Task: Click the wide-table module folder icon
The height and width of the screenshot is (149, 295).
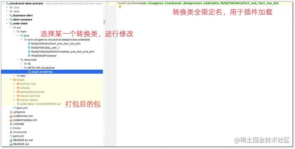Action: tap(11, 24)
